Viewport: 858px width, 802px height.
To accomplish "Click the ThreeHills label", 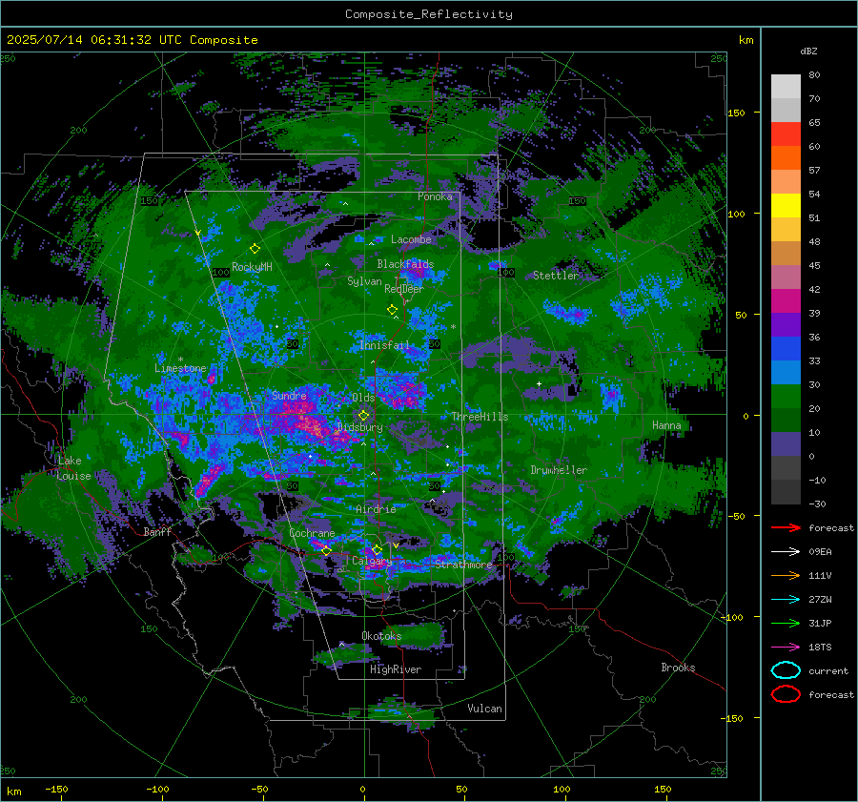I will coord(480,417).
